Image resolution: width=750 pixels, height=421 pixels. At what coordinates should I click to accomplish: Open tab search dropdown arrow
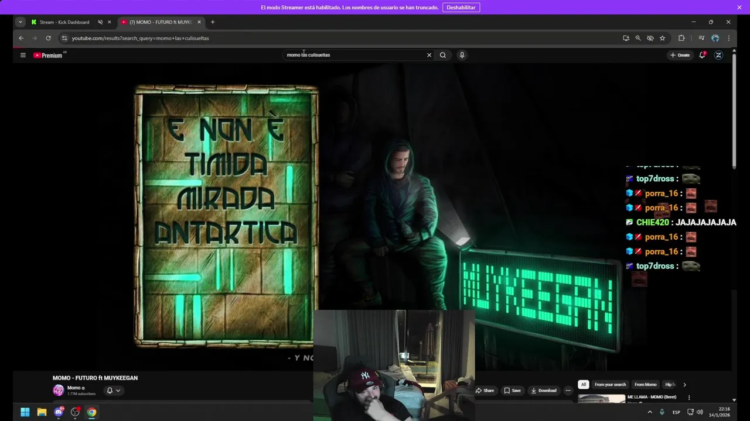21,22
